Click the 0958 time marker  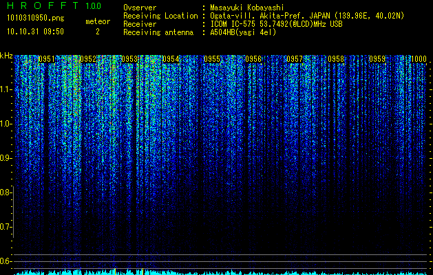point(336,59)
